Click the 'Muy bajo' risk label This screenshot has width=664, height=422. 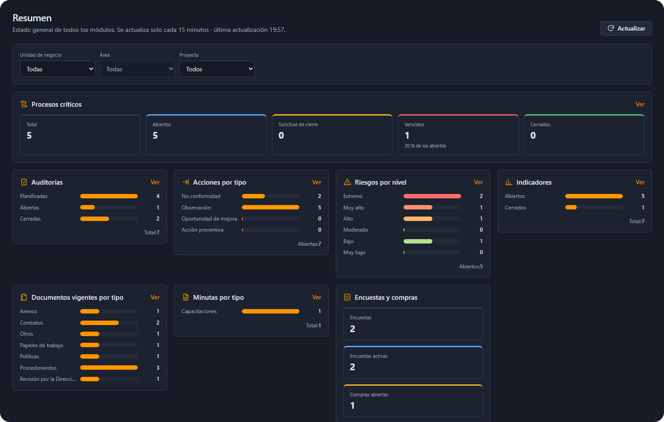pos(354,252)
